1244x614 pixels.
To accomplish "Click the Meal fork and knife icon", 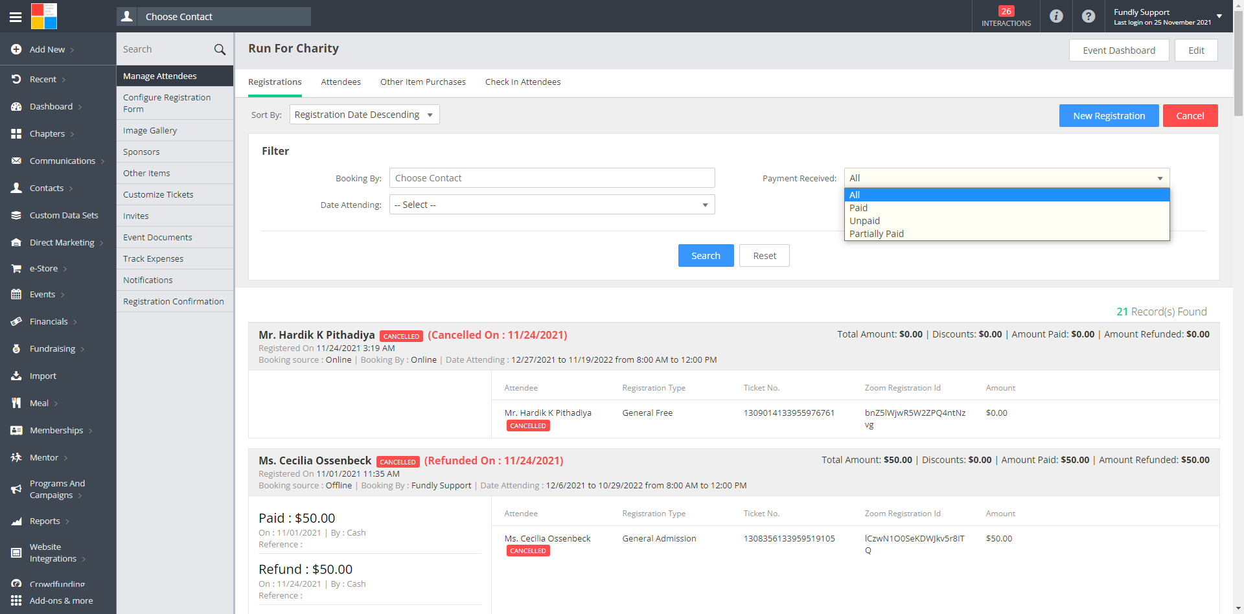I will 16,403.
